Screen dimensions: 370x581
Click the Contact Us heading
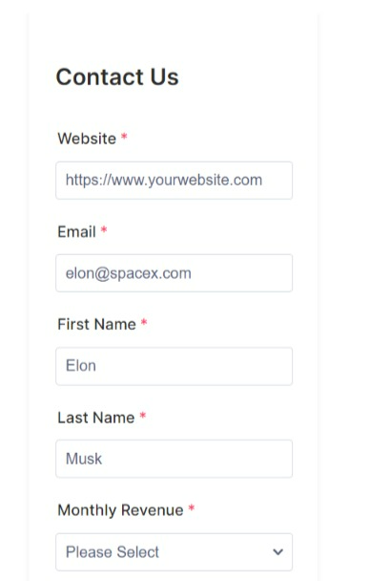click(x=117, y=77)
